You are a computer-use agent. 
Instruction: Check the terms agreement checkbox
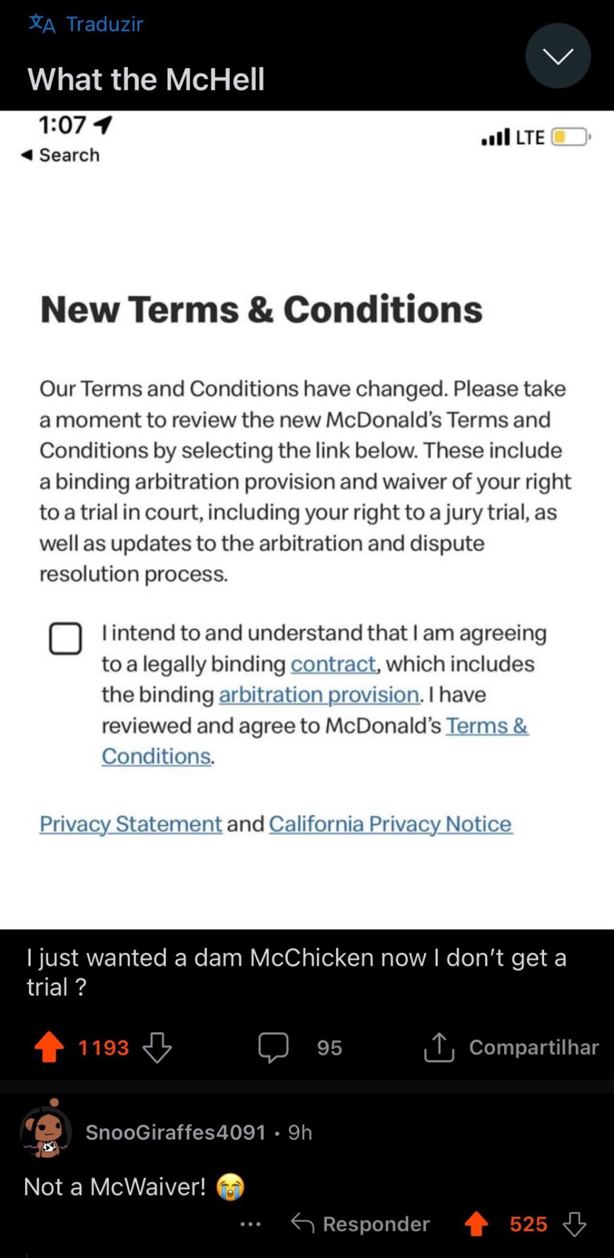pyautogui.click(x=66, y=638)
